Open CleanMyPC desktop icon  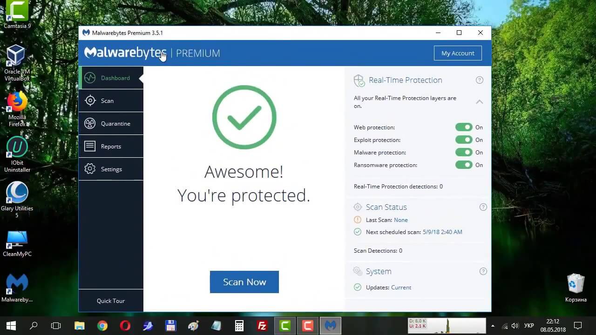click(17, 243)
